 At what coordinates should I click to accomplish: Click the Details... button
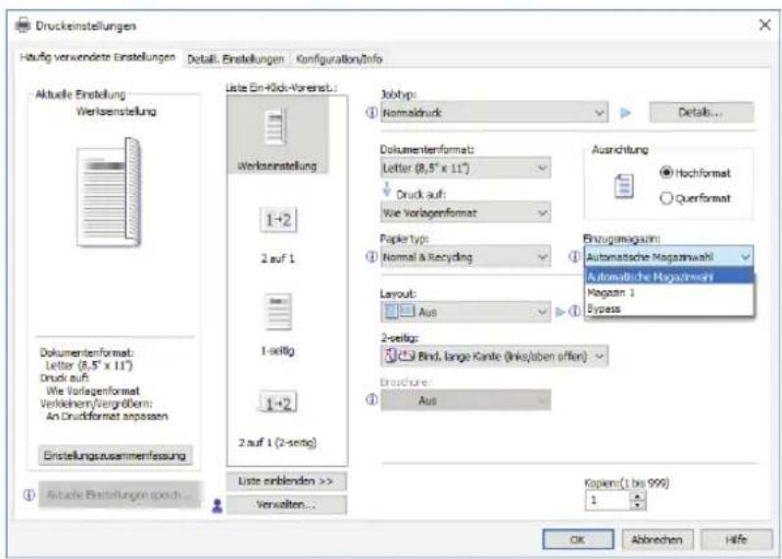tap(702, 113)
